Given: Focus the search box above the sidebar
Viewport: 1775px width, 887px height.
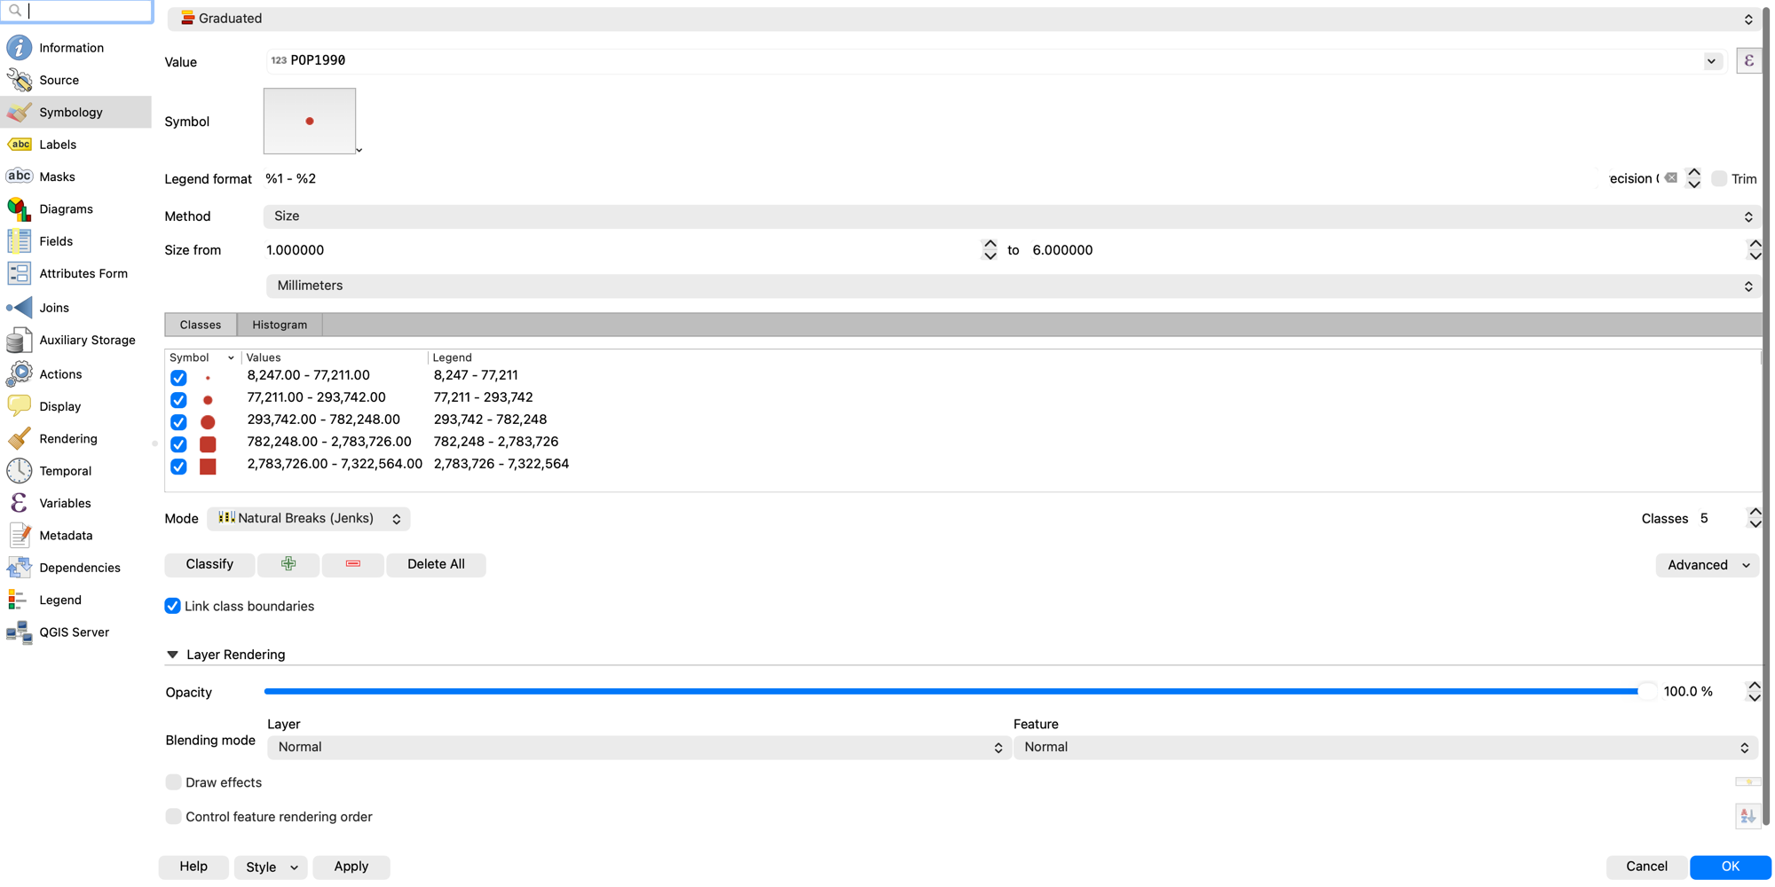Looking at the screenshot, I should tap(77, 11).
